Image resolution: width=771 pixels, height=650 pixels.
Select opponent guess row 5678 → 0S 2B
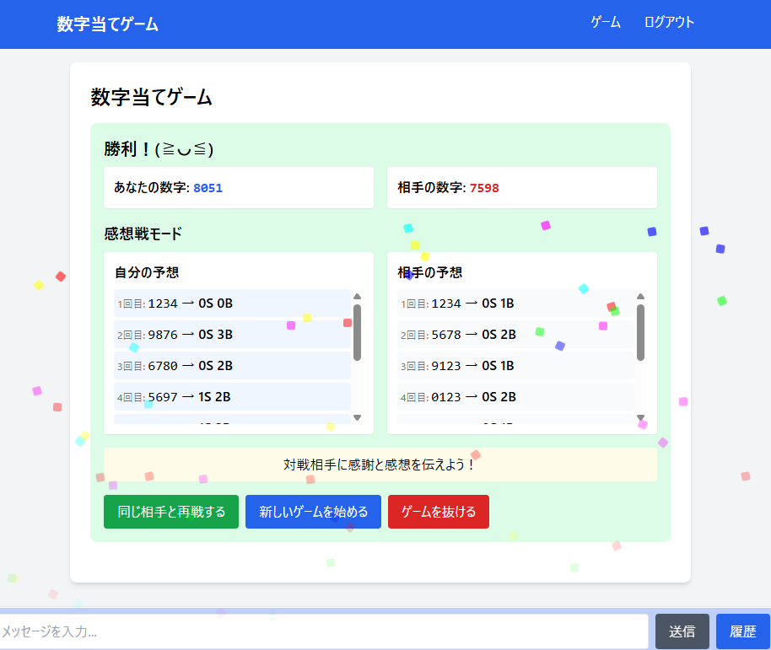click(515, 334)
